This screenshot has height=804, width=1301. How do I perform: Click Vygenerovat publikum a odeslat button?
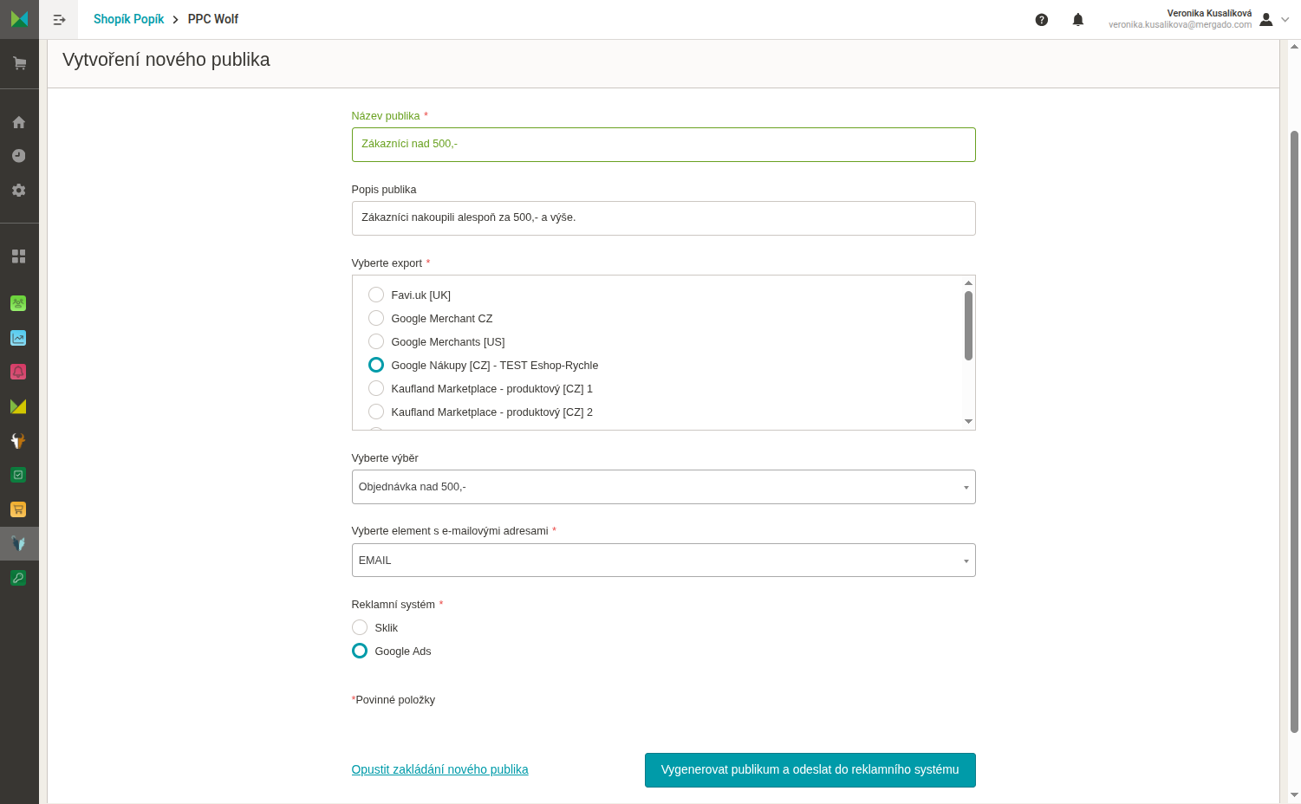(x=810, y=770)
